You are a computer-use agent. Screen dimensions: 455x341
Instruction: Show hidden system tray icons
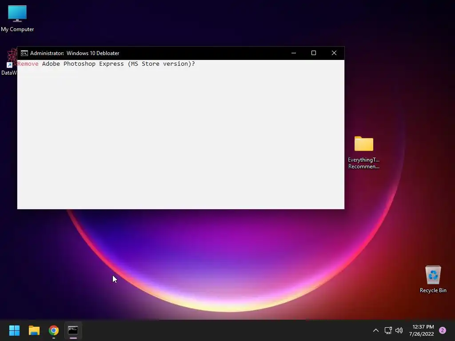(375, 330)
